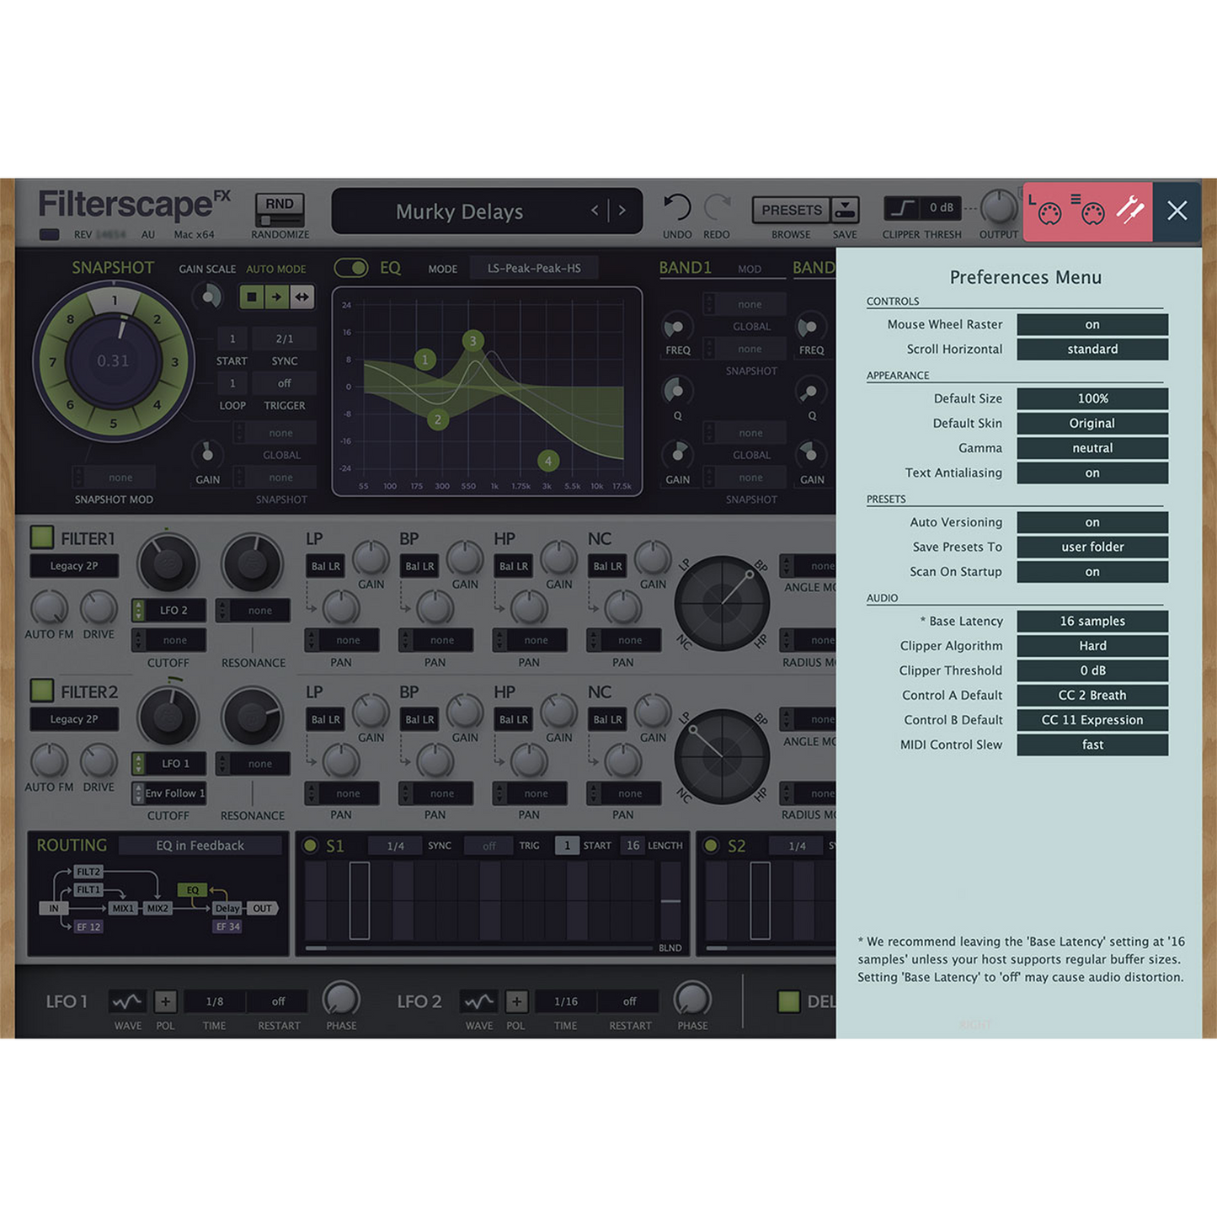Click the save preset disk icon
This screenshot has width=1217, height=1217.
[x=845, y=209]
